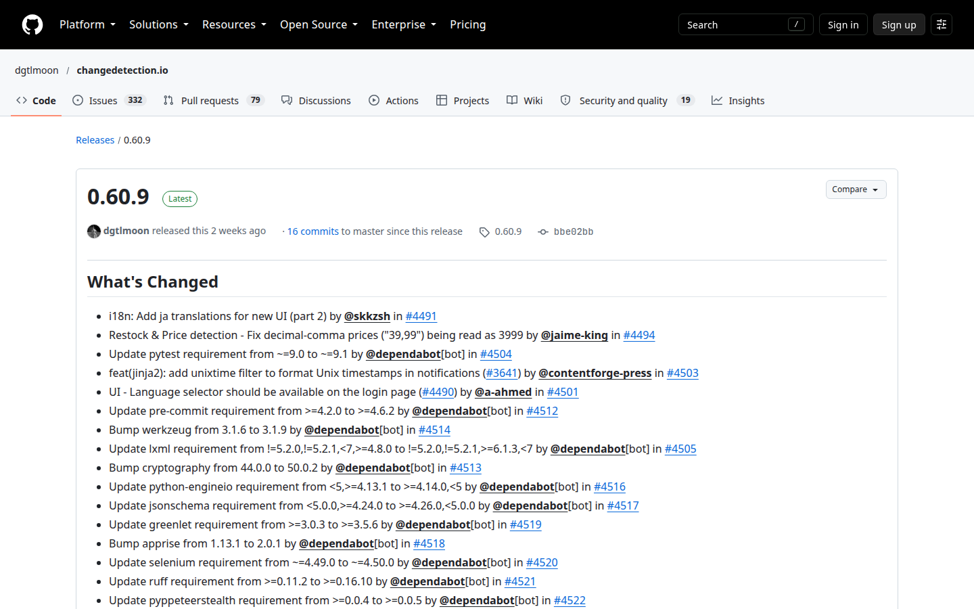Image resolution: width=974 pixels, height=609 pixels.
Task: View the 16 commits since release
Action: pos(313,231)
